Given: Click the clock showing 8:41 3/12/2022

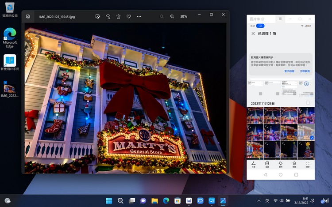Looking at the screenshot, I should point(301,201).
